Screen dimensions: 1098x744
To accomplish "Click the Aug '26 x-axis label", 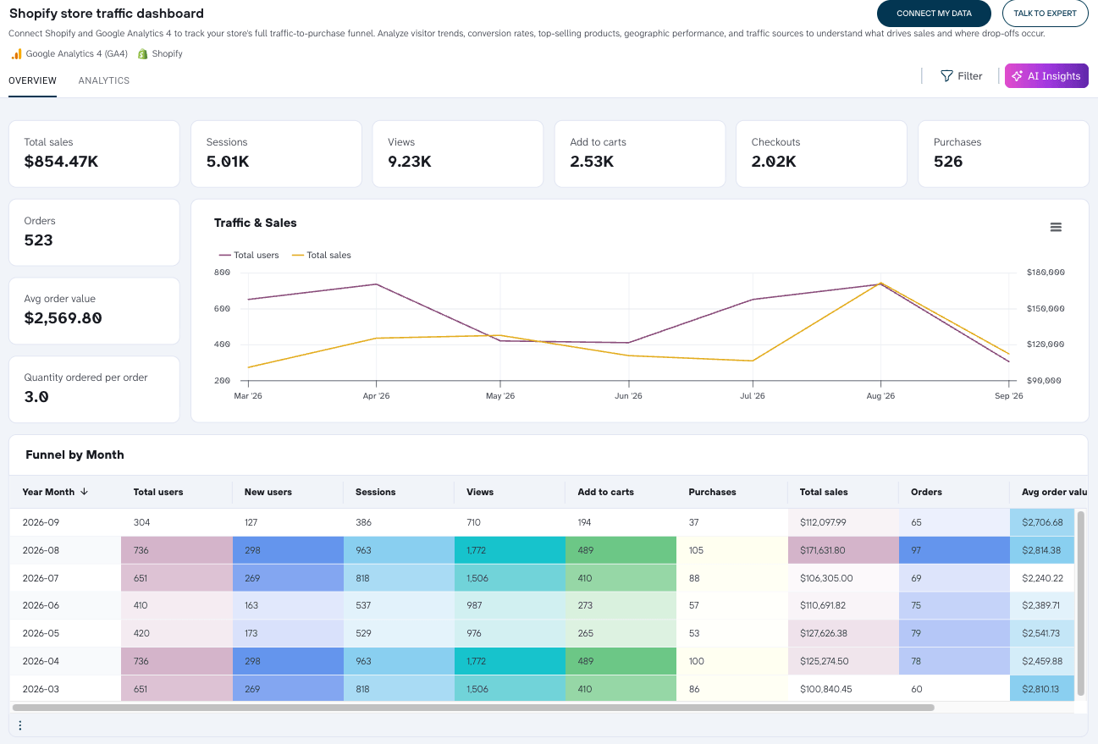I will (880, 396).
